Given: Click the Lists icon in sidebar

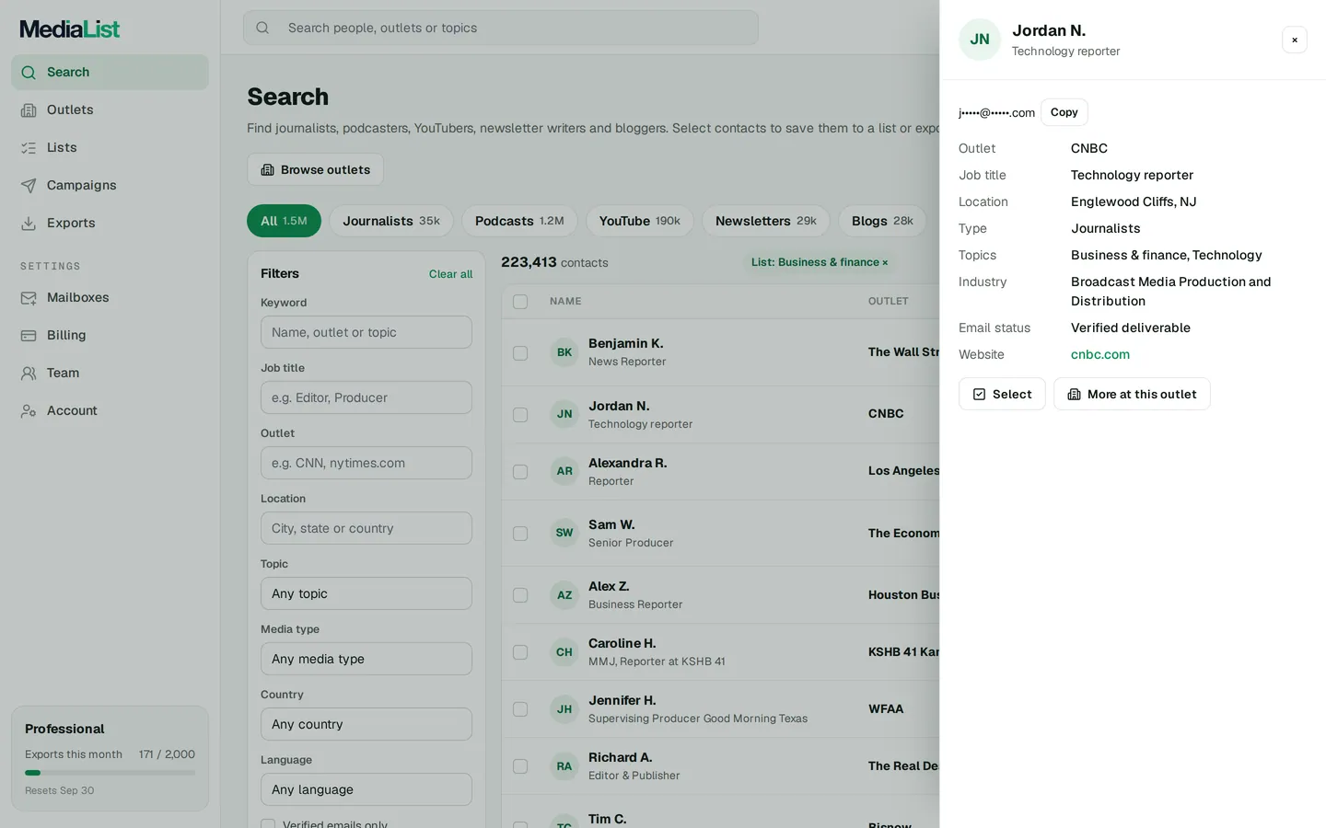Looking at the screenshot, I should [29, 147].
